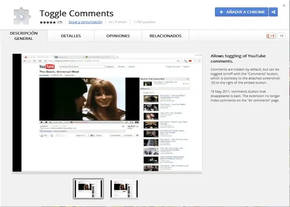Click the '16 May 2011' update note paragraph
290x207 pixels.
[x=245, y=96]
